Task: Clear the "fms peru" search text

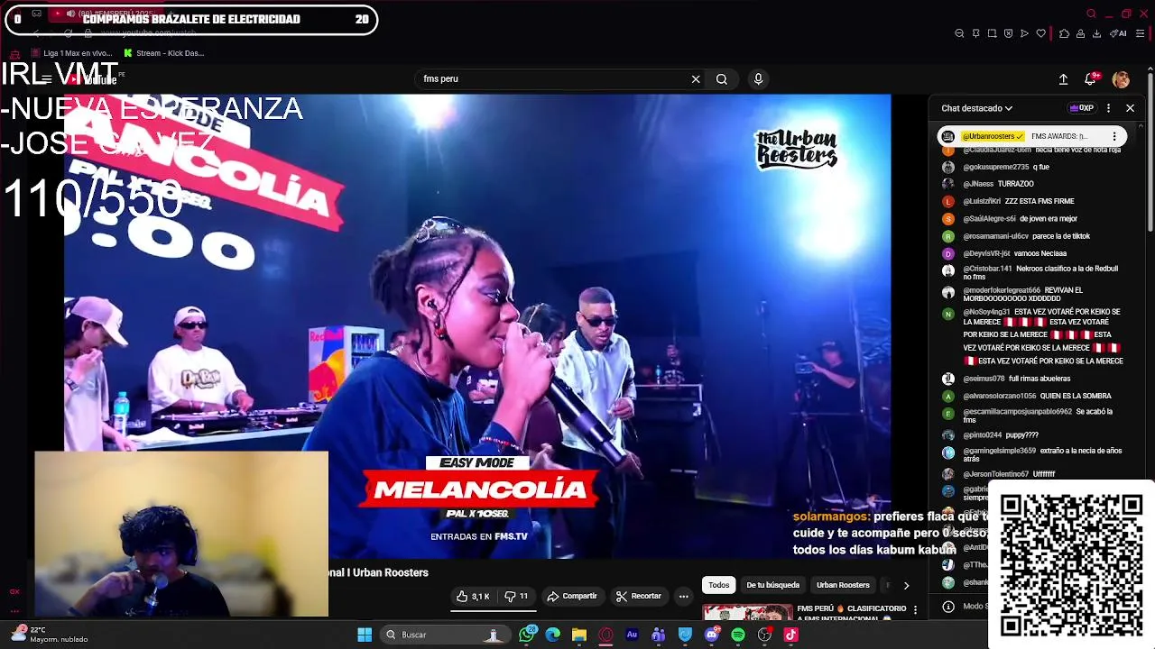Action: (696, 79)
